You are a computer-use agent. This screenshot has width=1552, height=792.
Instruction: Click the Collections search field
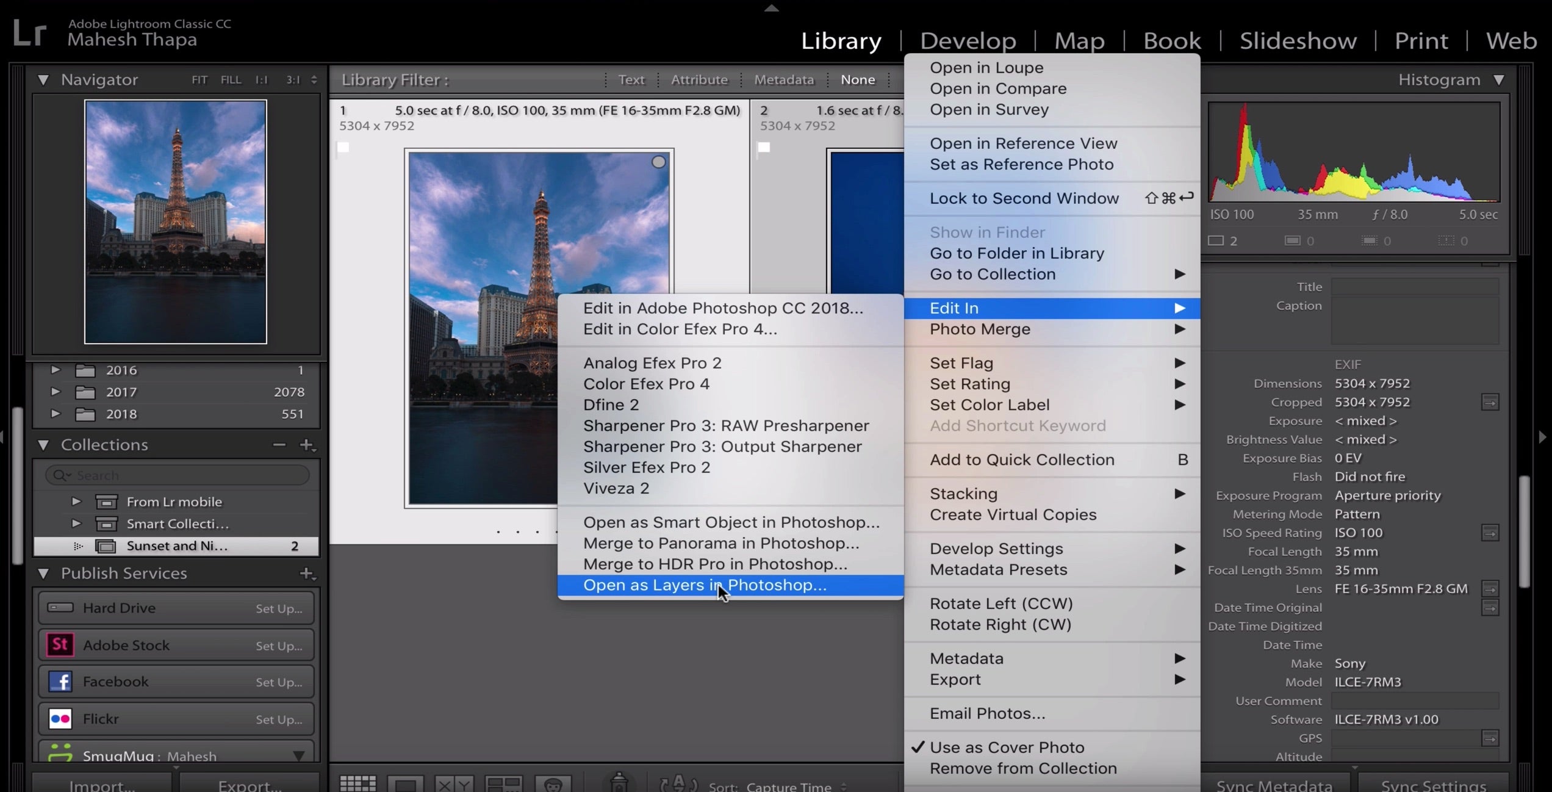[x=178, y=475]
